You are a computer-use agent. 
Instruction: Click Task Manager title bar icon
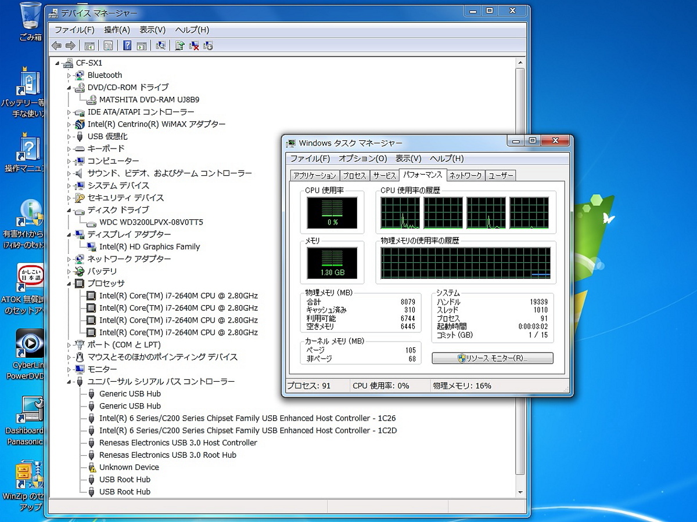pyautogui.click(x=292, y=143)
